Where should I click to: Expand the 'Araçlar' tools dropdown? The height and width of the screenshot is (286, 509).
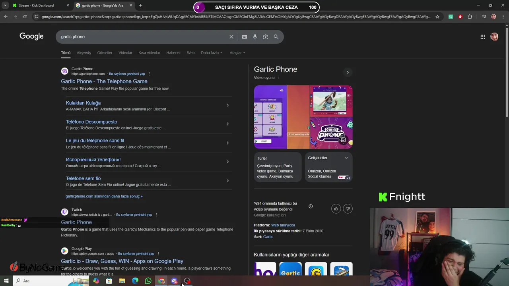(x=237, y=53)
